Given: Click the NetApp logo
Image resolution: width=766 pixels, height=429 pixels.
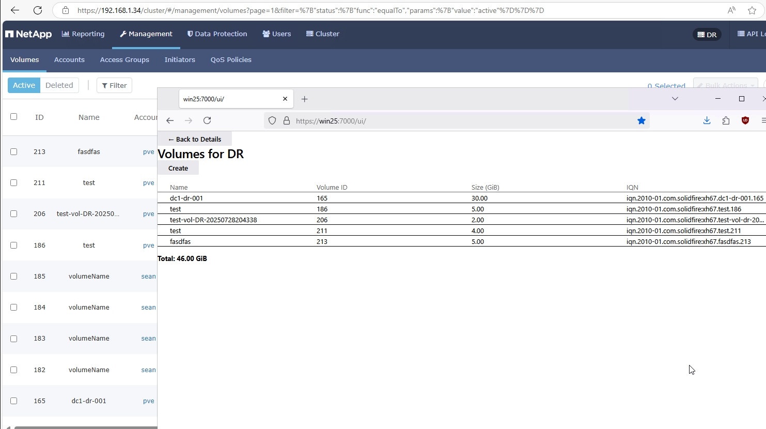Looking at the screenshot, I should [x=28, y=34].
